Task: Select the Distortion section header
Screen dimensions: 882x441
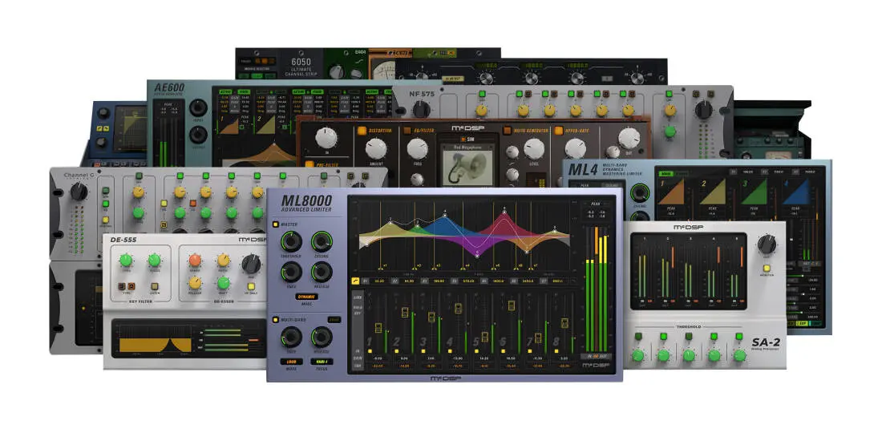Action: 379,131
